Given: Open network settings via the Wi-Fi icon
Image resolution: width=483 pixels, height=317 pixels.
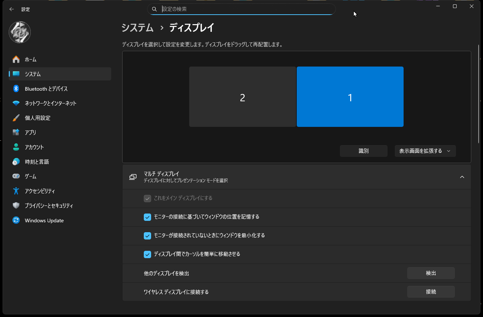Looking at the screenshot, I should (16, 103).
